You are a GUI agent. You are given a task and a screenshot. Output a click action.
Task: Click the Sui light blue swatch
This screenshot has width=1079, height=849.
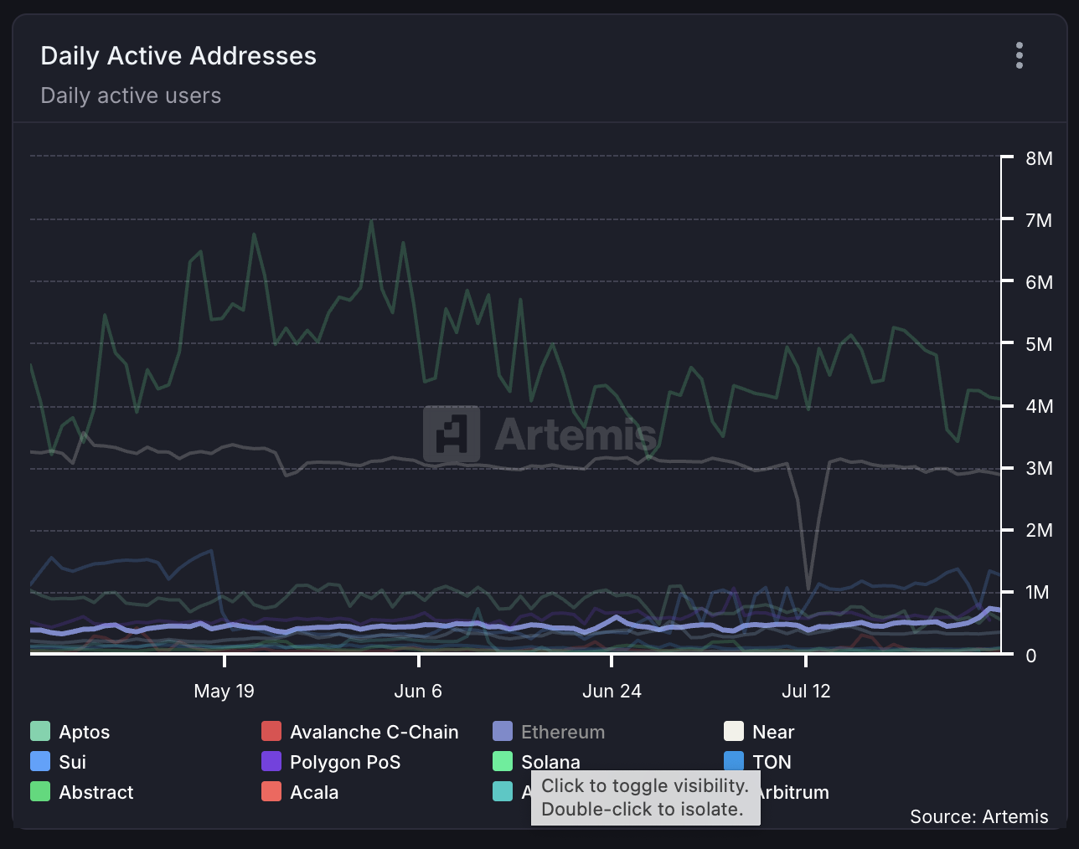pyautogui.click(x=40, y=761)
